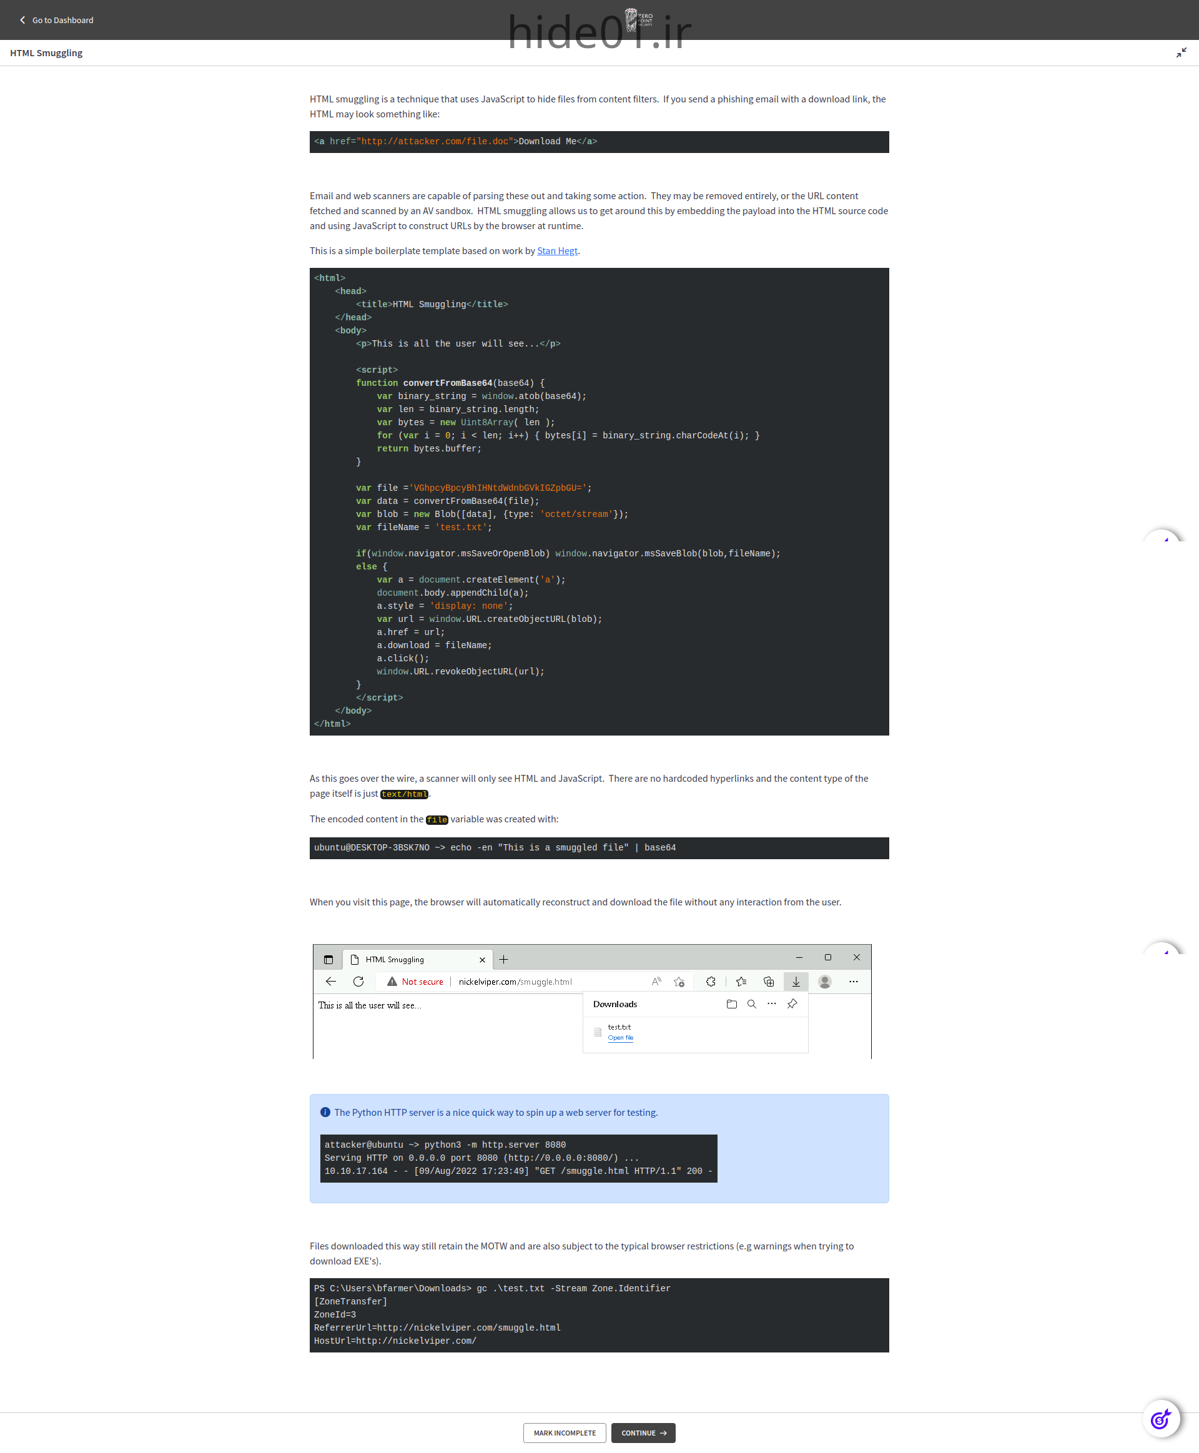Click the Downloads arrow icon in Edge toolbar
This screenshot has height=1453, width=1199.
point(796,982)
